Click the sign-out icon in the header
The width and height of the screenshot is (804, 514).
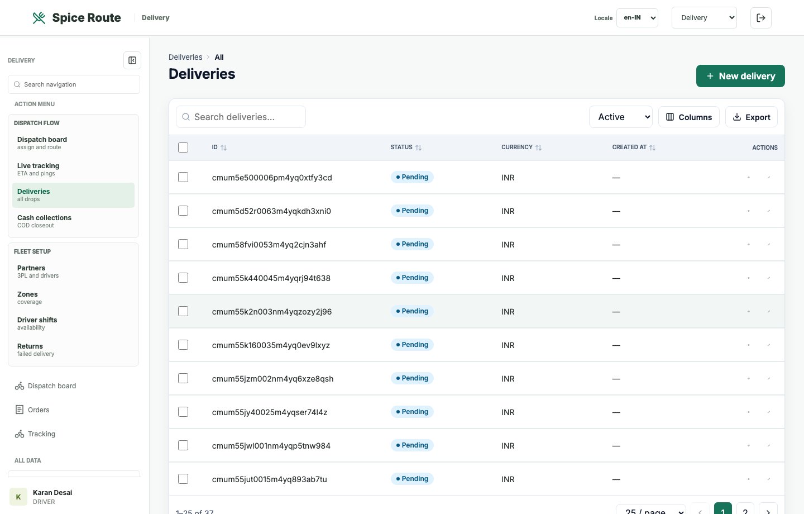(x=761, y=18)
